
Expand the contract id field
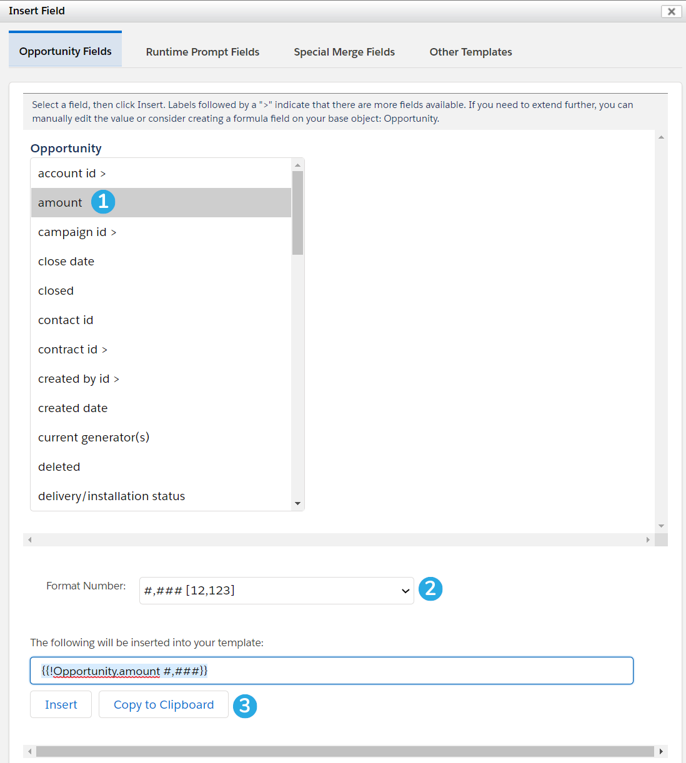click(161, 350)
